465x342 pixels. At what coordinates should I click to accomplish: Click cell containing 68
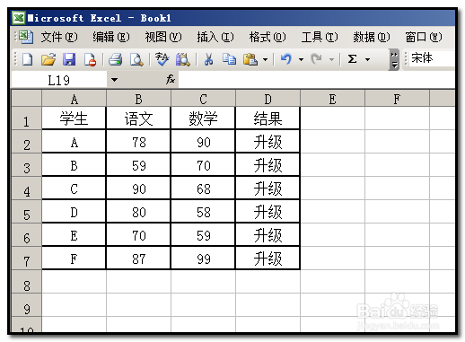click(x=203, y=189)
